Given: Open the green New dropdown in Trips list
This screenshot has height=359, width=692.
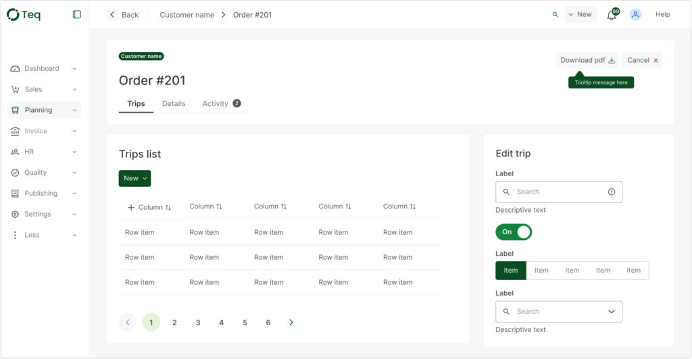Looking at the screenshot, I should (x=134, y=178).
